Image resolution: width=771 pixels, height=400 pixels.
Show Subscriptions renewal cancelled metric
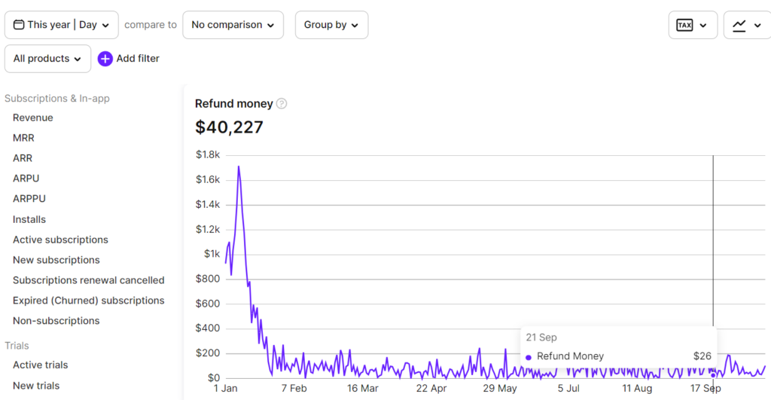89,280
